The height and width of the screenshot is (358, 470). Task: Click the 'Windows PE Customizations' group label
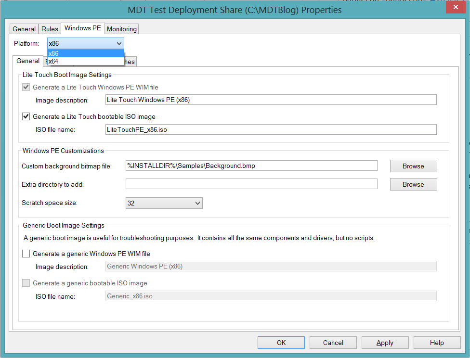[63, 151]
